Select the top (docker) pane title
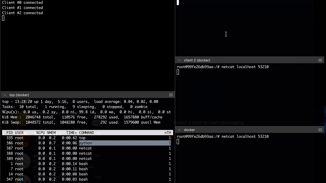This screenshot has height=183, width=326. (19, 95)
